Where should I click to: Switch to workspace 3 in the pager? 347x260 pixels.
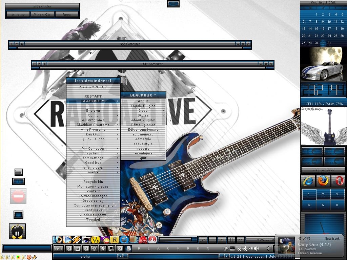click(x=337, y=194)
